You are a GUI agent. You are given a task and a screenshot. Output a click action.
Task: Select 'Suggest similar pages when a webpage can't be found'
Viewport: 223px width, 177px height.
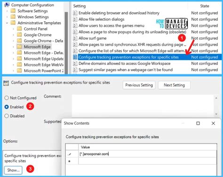126,70
